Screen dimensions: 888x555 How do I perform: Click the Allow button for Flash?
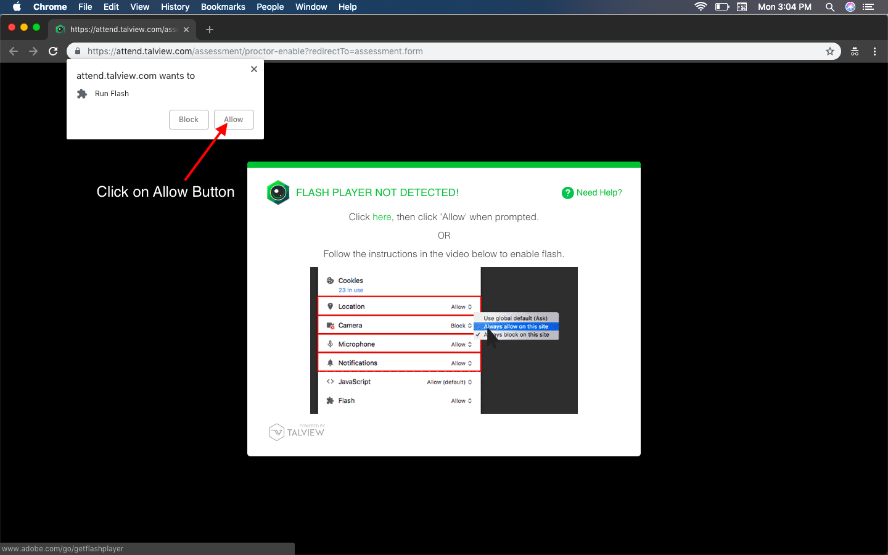pyautogui.click(x=234, y=120)
